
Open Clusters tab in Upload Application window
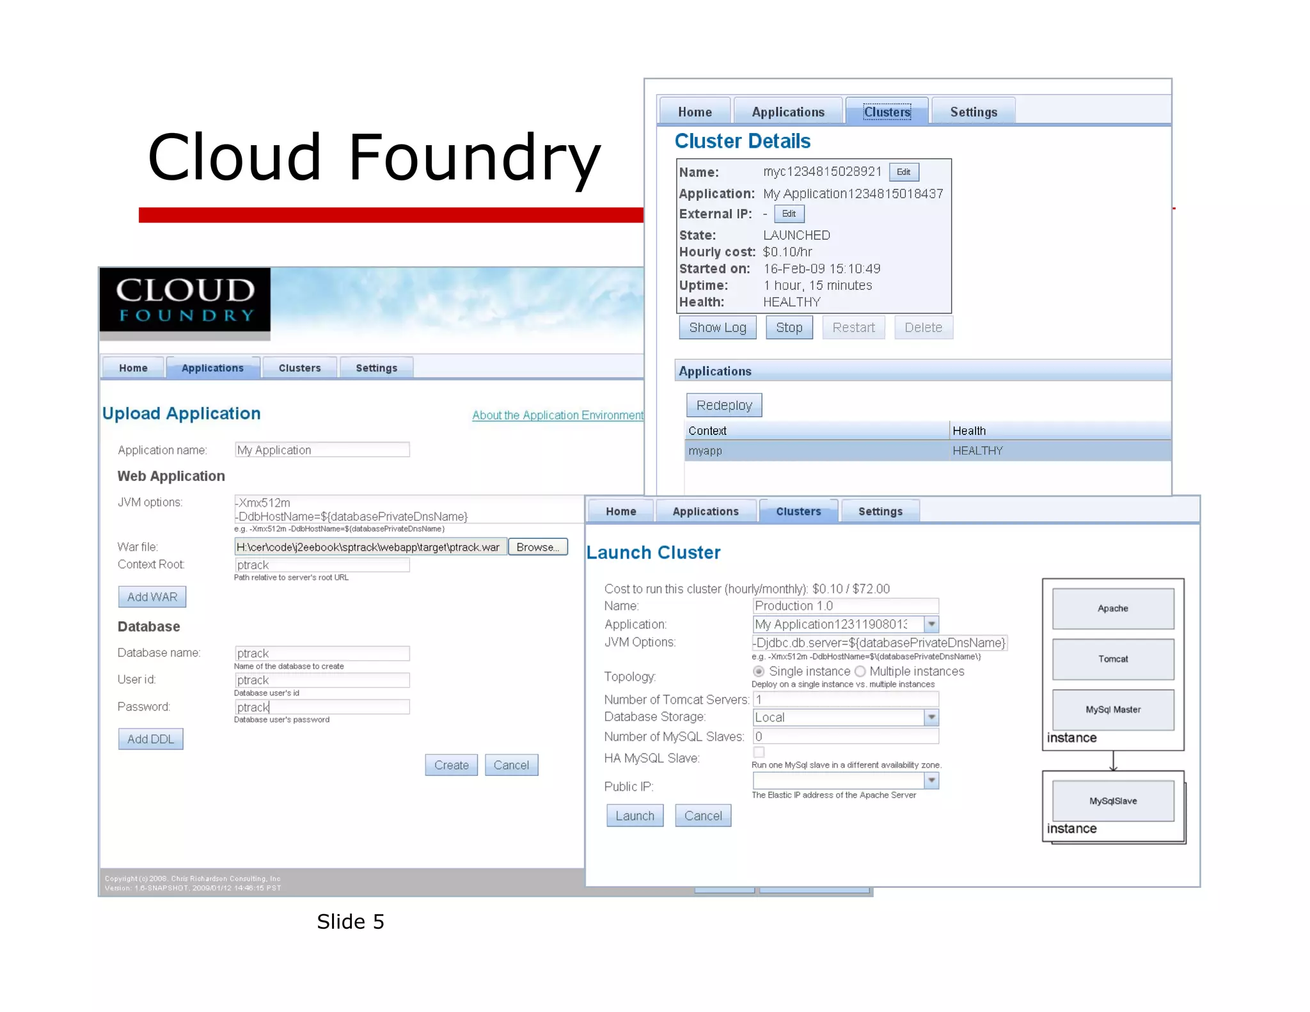pyautogui.click(x=299, y=368)
